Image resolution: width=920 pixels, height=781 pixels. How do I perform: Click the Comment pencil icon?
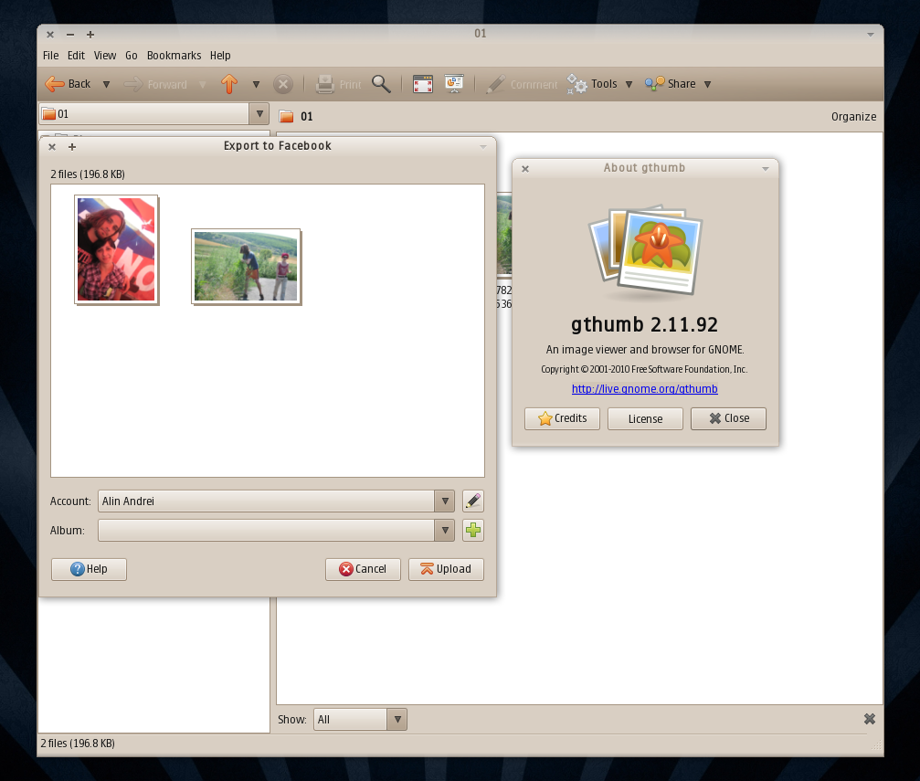(x=495, y=85)
